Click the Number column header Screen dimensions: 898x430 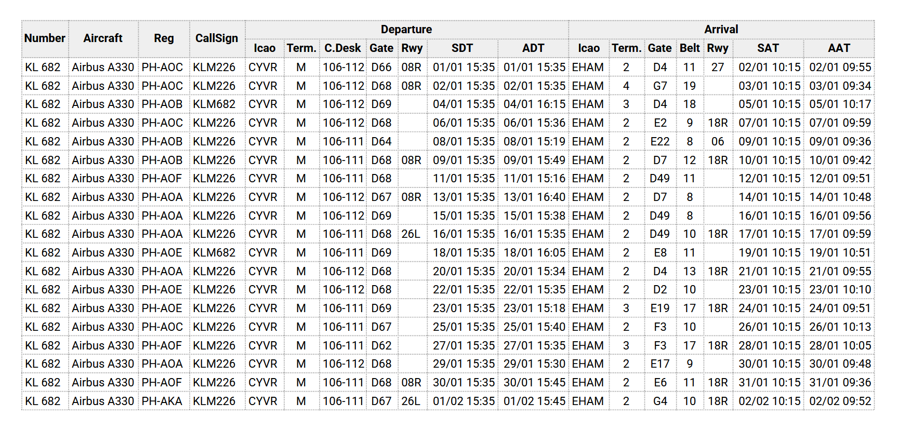point(45,38)
